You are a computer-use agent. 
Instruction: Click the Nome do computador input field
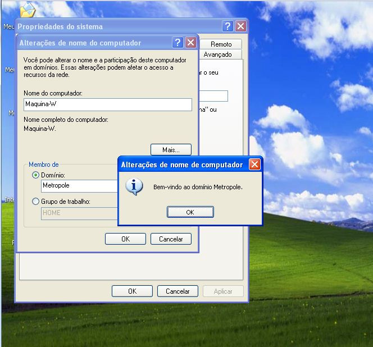[108, 104]
